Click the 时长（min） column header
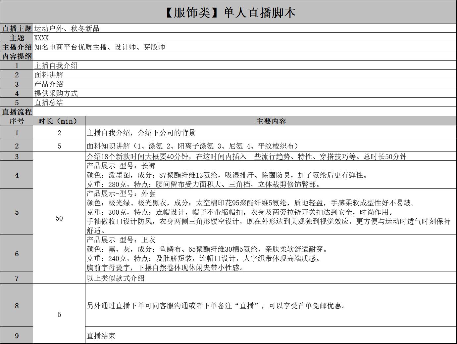Screen dimensions: 457x344 pyautogui.click(x=59, y=121)
